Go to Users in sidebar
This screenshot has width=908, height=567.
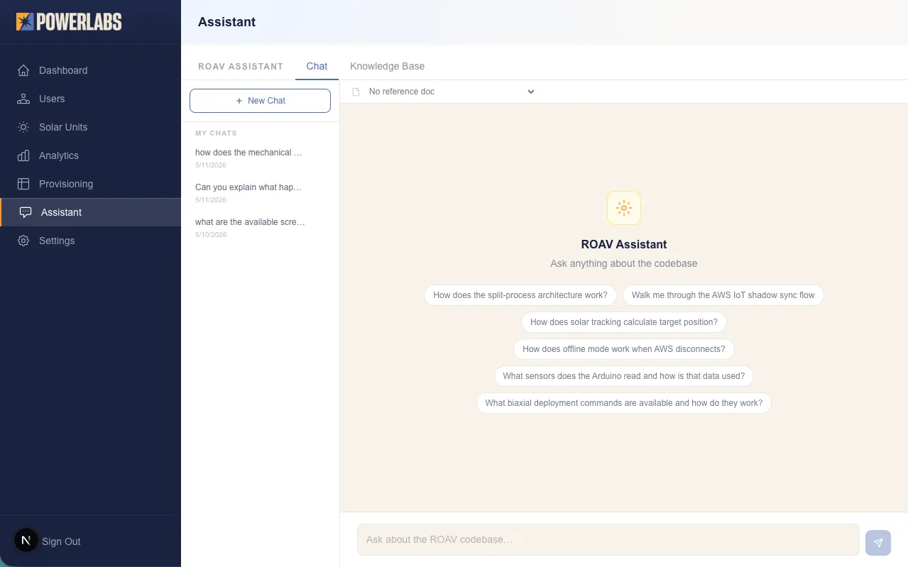pyautogui.click(x=90, y=99)
